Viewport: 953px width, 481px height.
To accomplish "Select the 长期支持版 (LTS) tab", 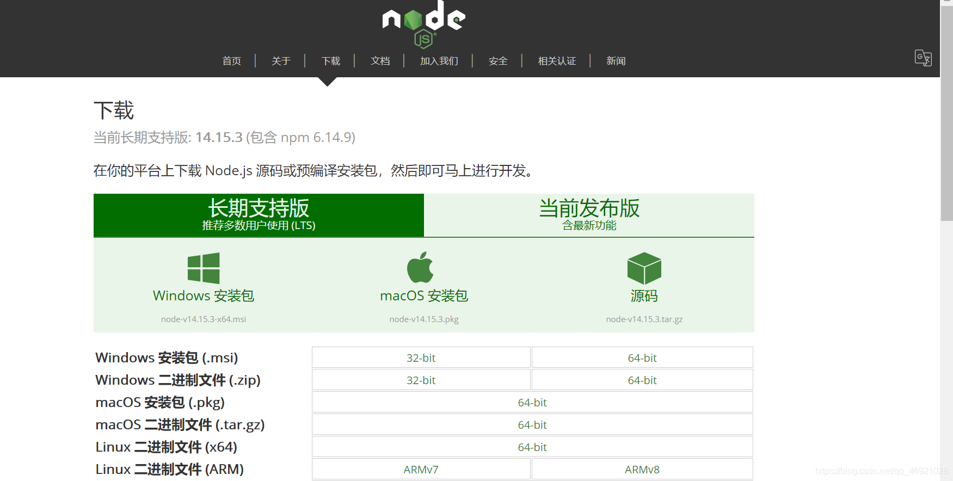I will (259, 215).
